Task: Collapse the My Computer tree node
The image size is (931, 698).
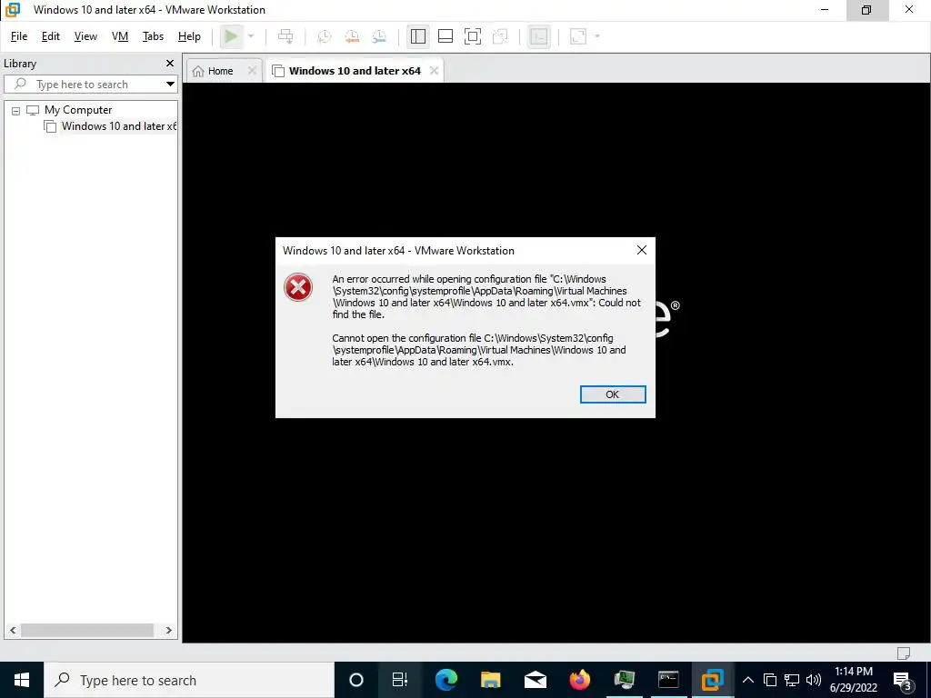Action: coord(16,110)
